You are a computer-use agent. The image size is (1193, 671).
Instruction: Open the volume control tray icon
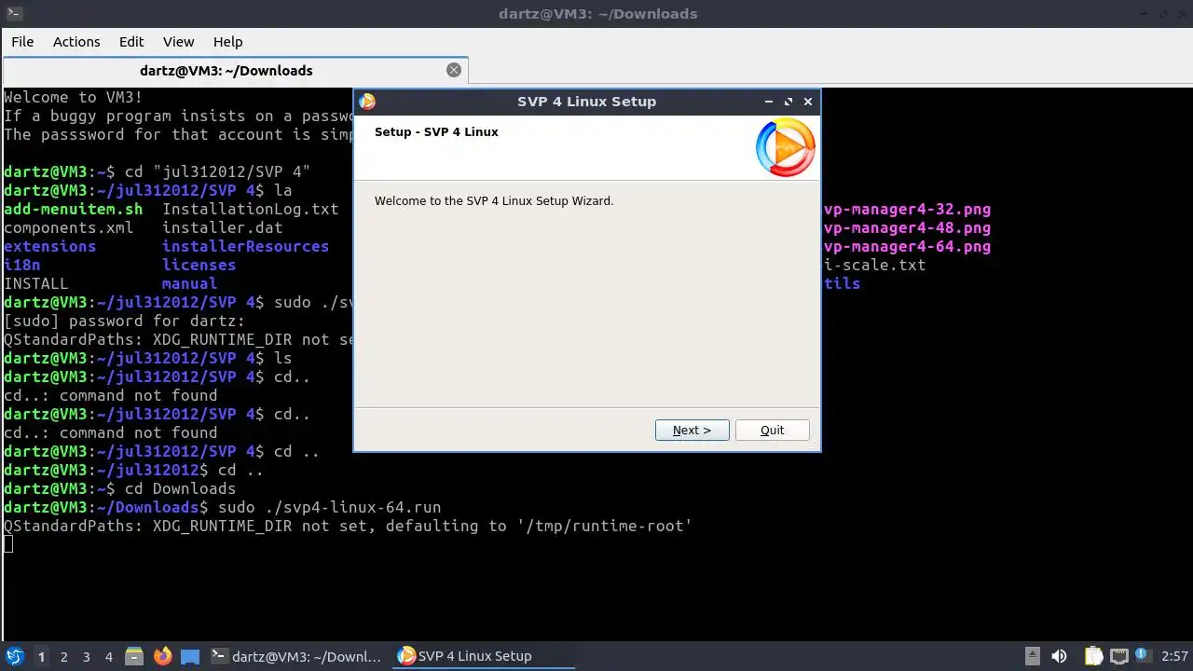[1059, 656]
